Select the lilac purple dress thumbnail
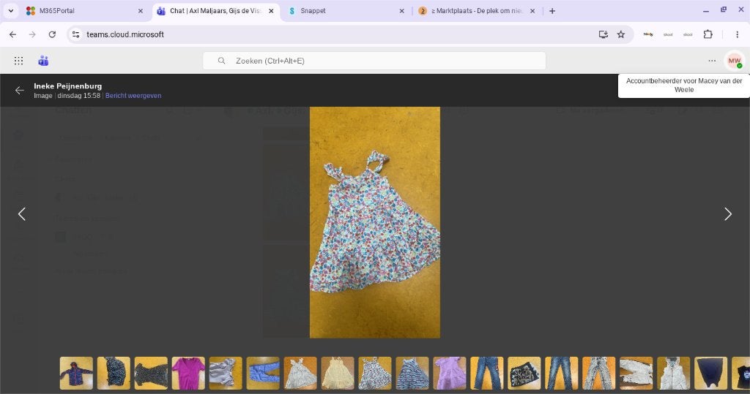Screen dimensions: 750x394 point(450,373)
